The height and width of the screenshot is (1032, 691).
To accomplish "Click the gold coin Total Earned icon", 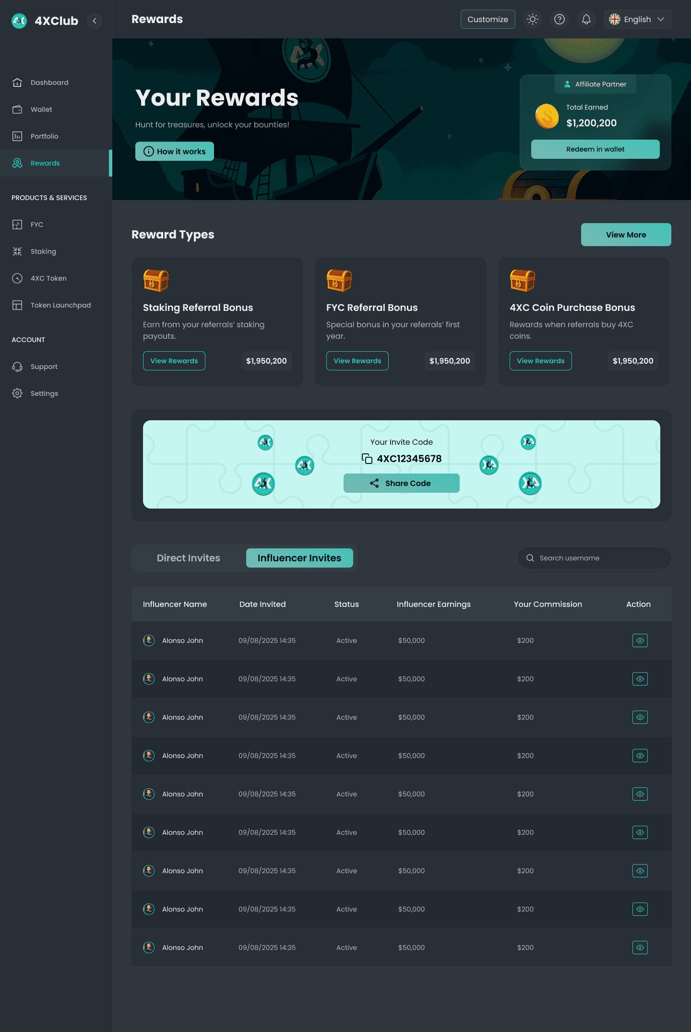I will (x=547, y=116).
